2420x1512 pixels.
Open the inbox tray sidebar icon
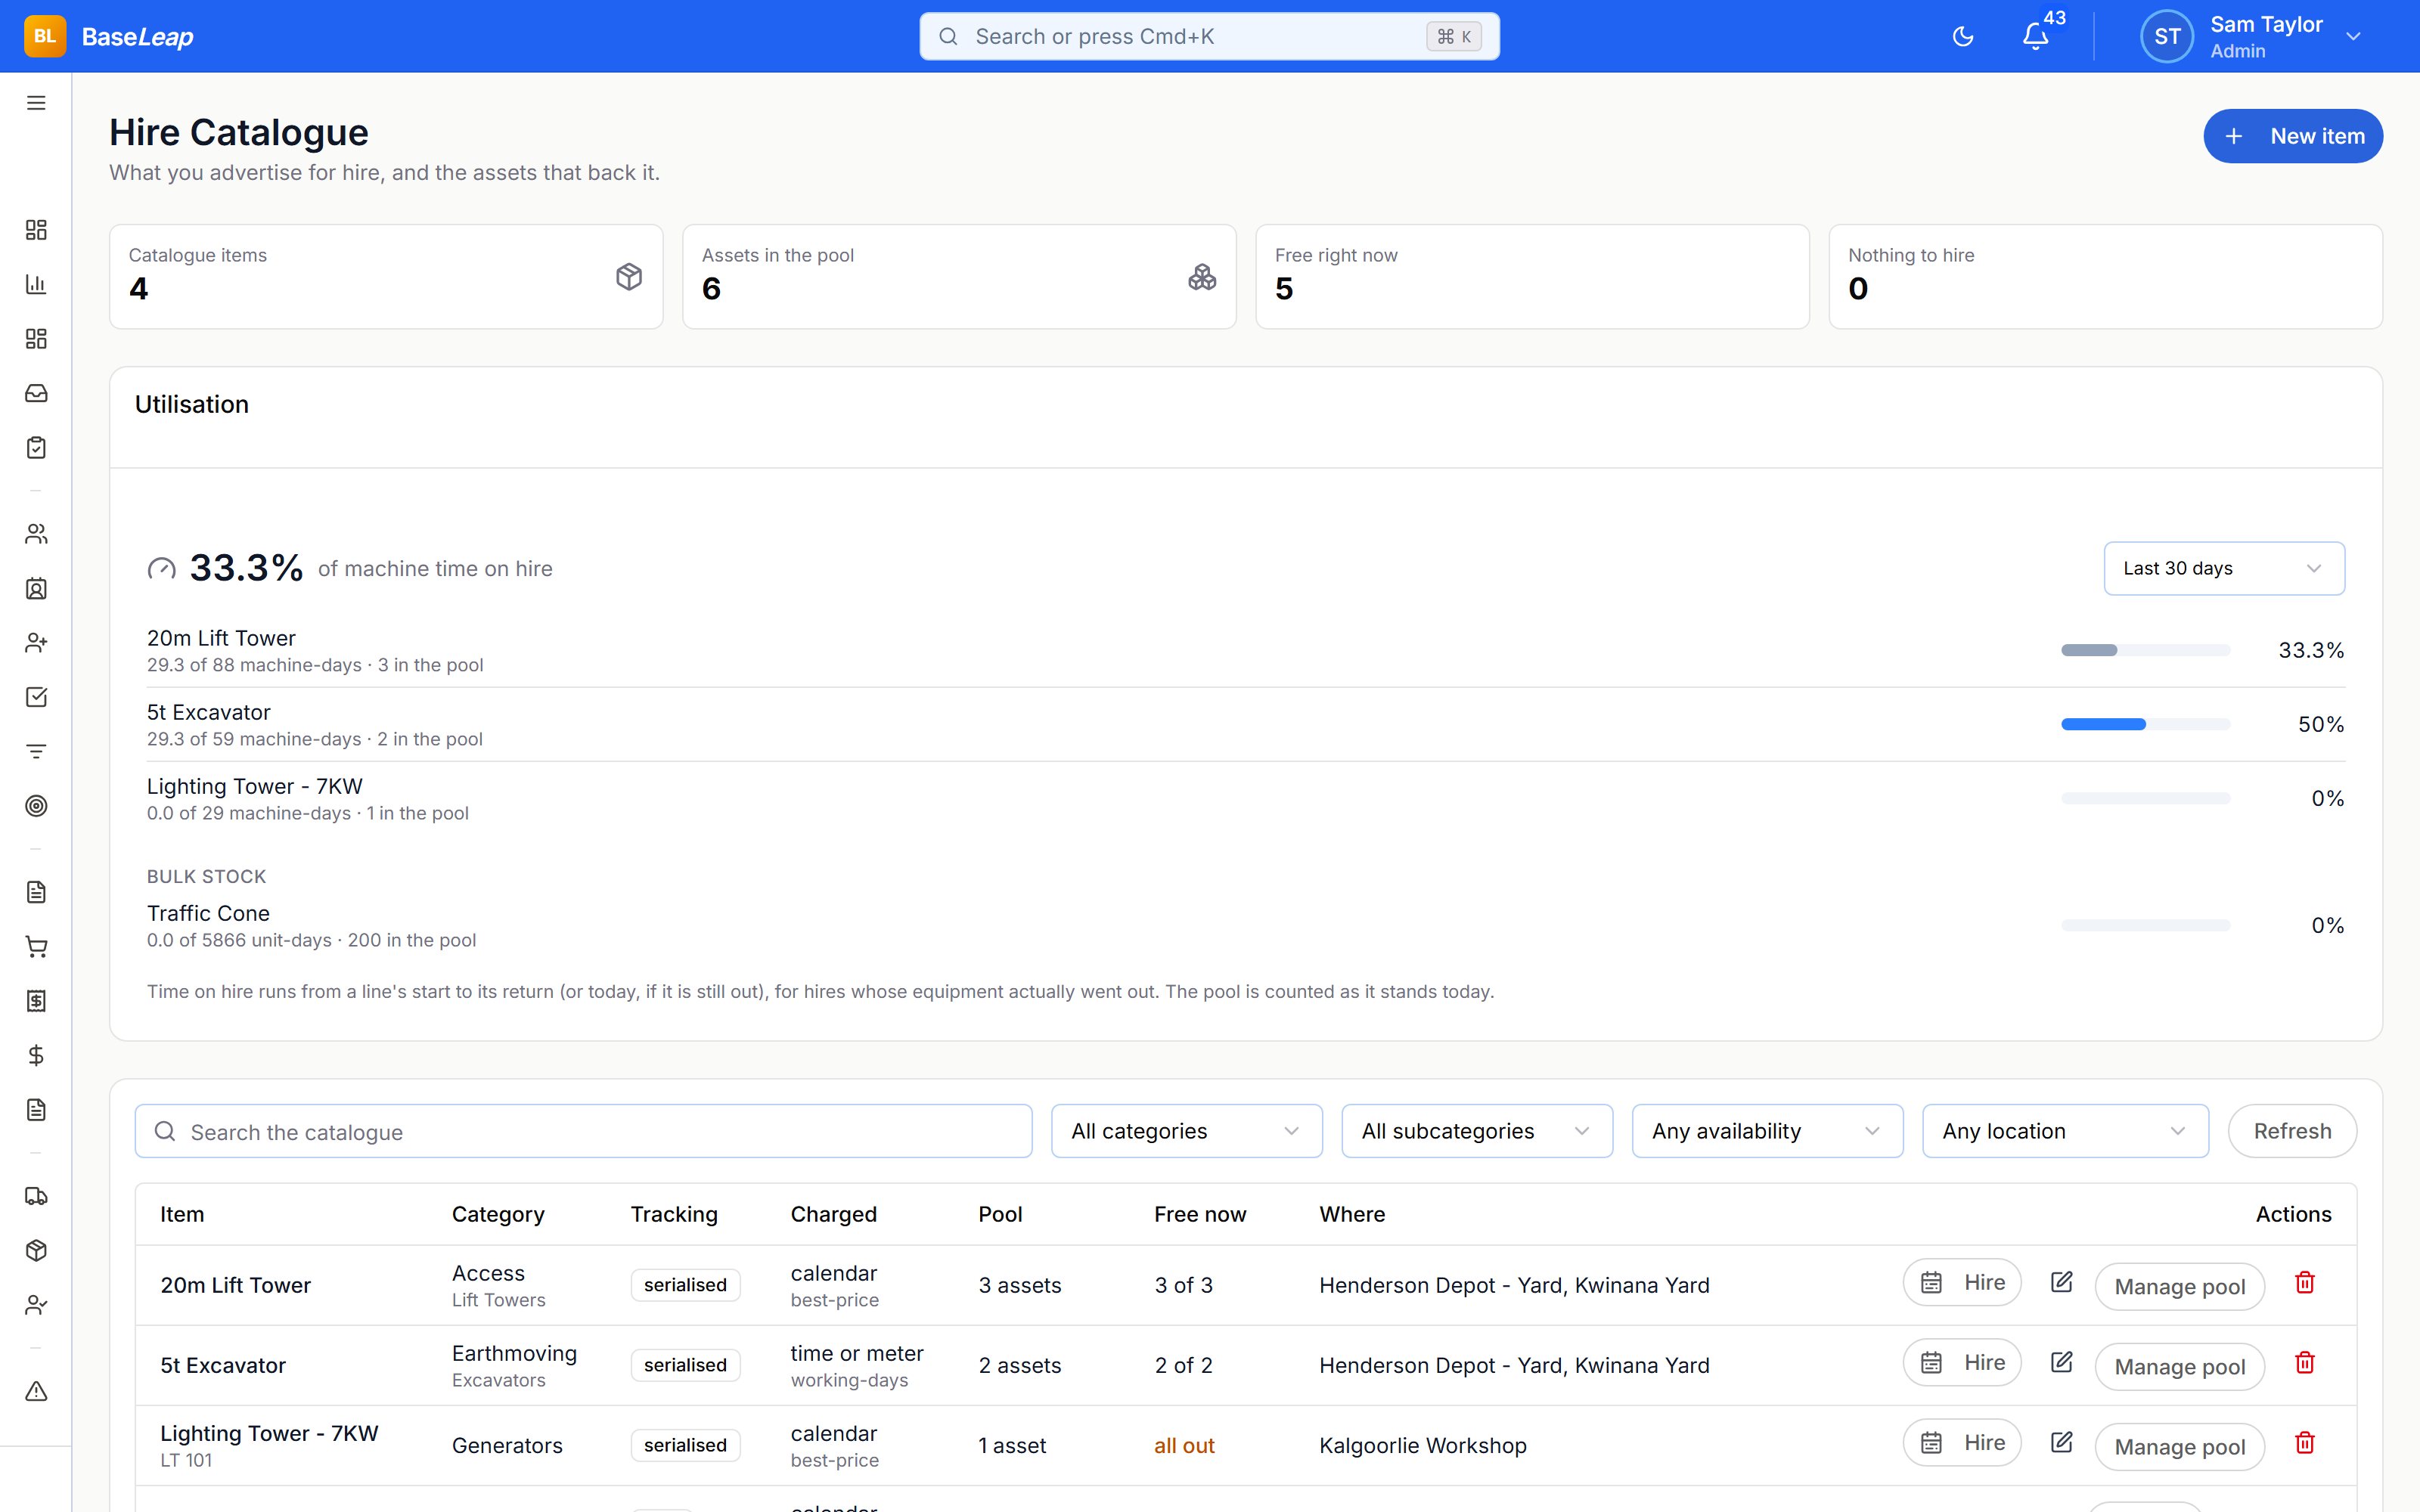click(x=36, y=393)
